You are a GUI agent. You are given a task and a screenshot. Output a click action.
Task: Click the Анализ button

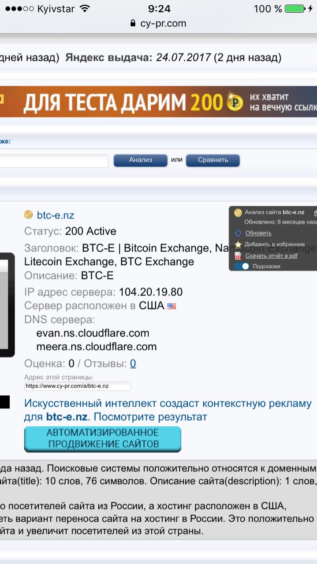(x=140, y=160)
